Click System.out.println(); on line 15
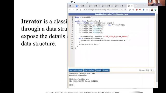Screen dimensions: 166x93 tap(88, 44)
